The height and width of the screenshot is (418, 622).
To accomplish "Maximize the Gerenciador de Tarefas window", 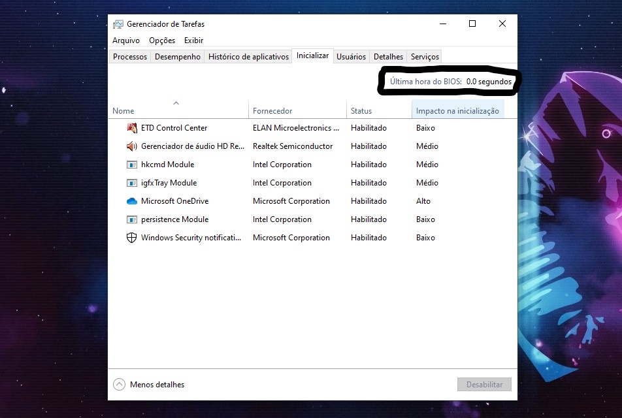I will click(472, 24).
